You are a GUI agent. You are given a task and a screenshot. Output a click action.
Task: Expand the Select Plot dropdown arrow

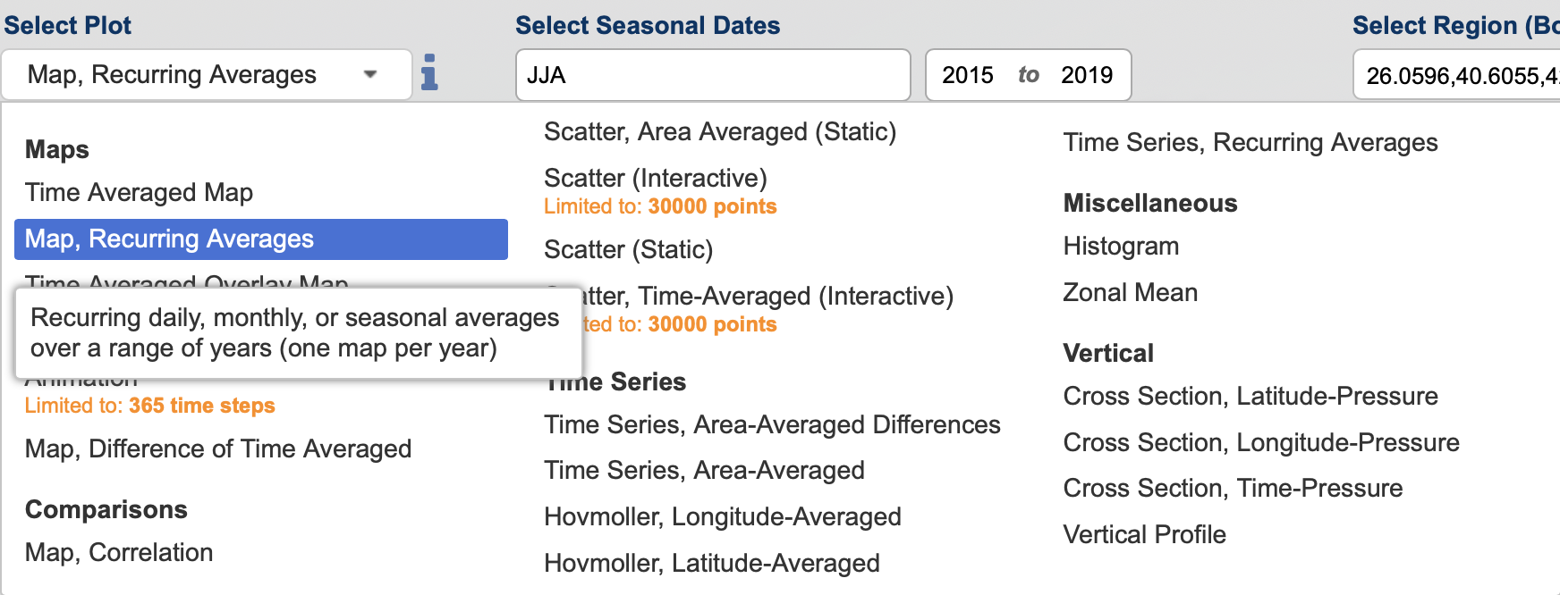click(370, 74)
